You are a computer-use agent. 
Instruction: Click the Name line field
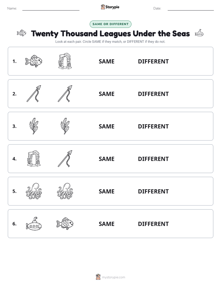51,8
